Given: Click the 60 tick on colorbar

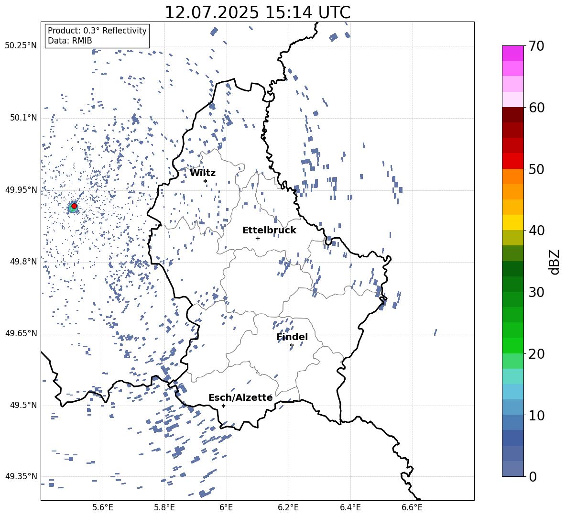Looking at the screenshot, I should tap(536, 108).
